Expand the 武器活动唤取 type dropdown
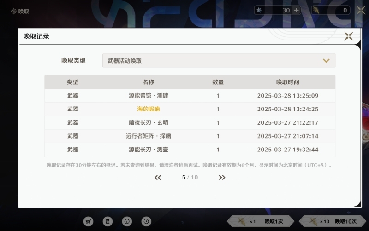Screen dimensions: 369x231 tap(219, 61)
